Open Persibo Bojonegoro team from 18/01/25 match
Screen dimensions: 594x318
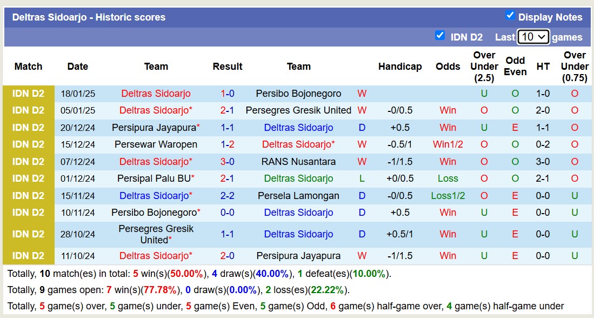[x=298, y=94]
